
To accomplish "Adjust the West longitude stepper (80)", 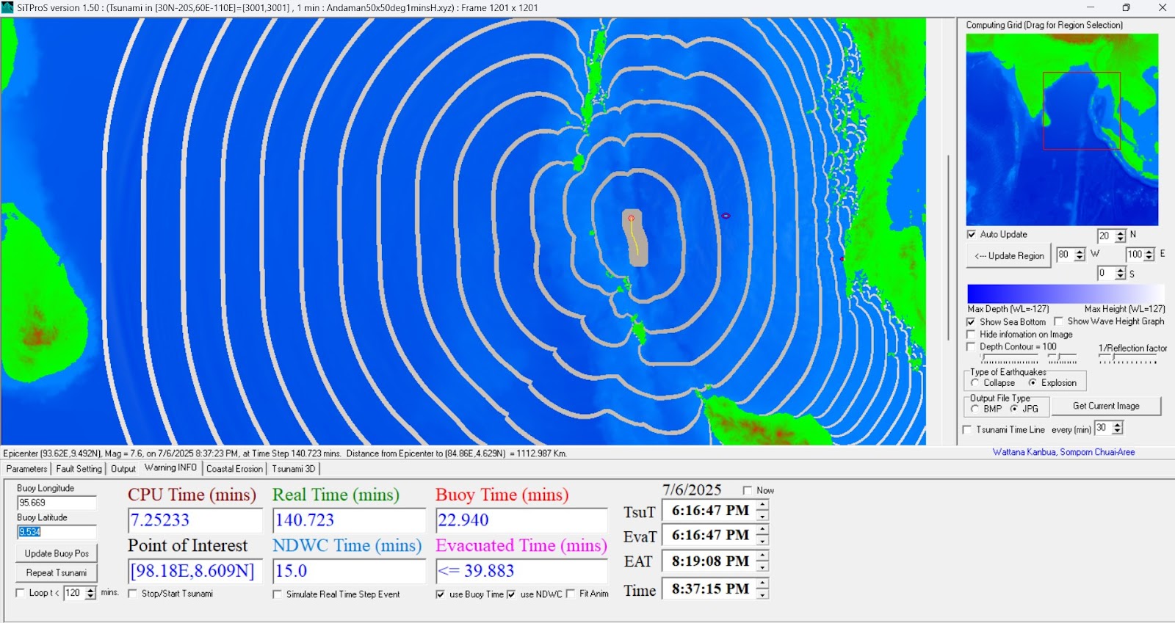I will [1079, 255].
